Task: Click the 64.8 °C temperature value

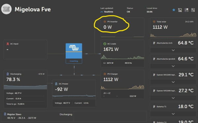Action: (185, 43)
